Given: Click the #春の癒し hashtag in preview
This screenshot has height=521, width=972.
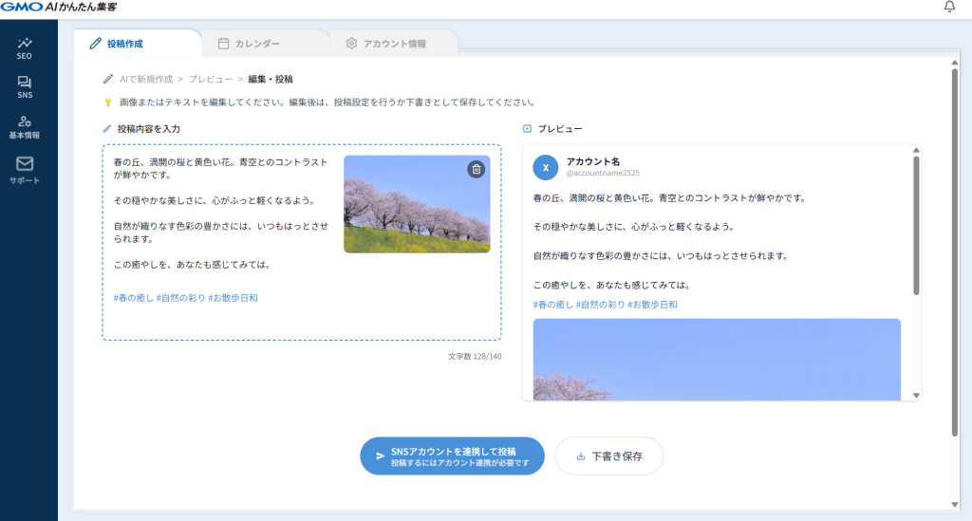Looking at the screenshot, I should (554, 305).
